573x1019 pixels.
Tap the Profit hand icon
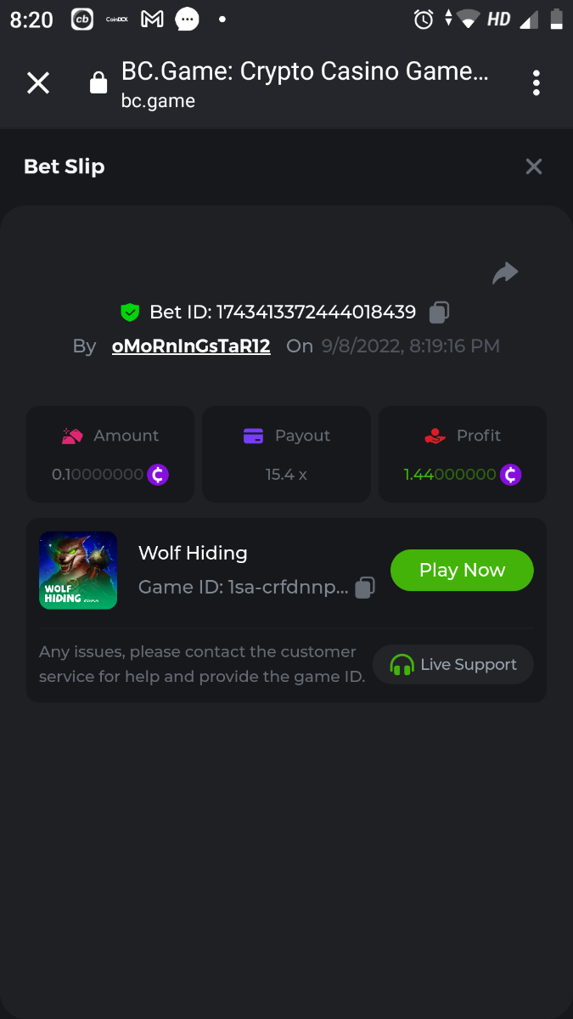click(x=435, y=436)
